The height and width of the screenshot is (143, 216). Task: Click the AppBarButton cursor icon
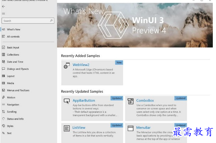(67, 101)
